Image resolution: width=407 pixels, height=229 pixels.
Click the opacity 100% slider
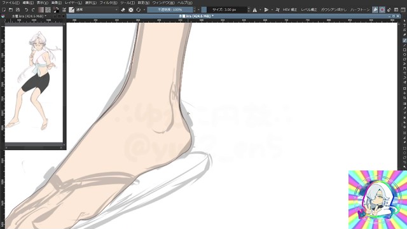click(x=170, y=10)
